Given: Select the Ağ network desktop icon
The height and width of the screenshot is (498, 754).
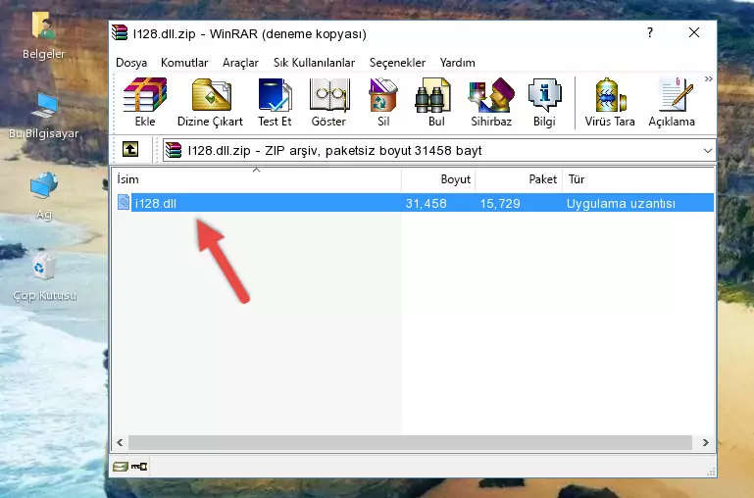Looking at the screenshot, I should tap(44, 196).
